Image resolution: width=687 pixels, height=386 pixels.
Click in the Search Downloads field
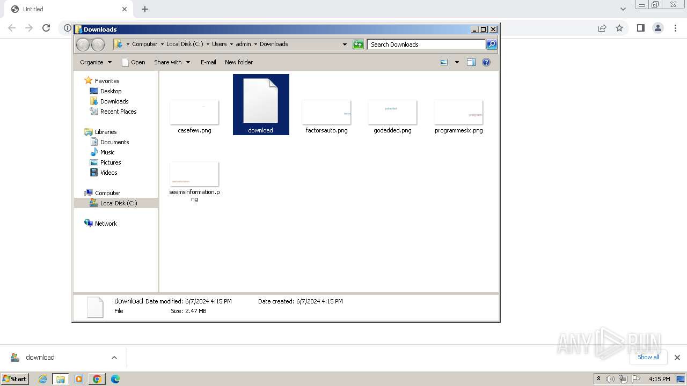427,44
